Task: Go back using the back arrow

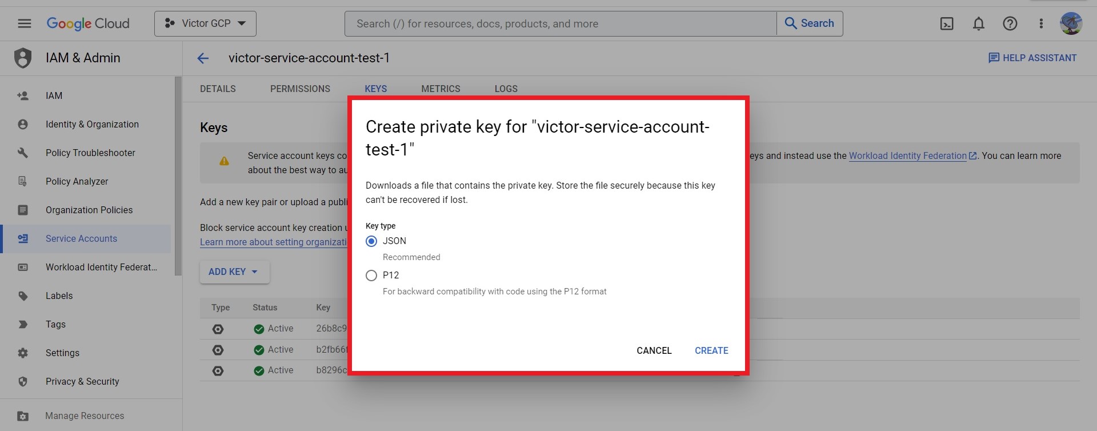Action: 203,58
